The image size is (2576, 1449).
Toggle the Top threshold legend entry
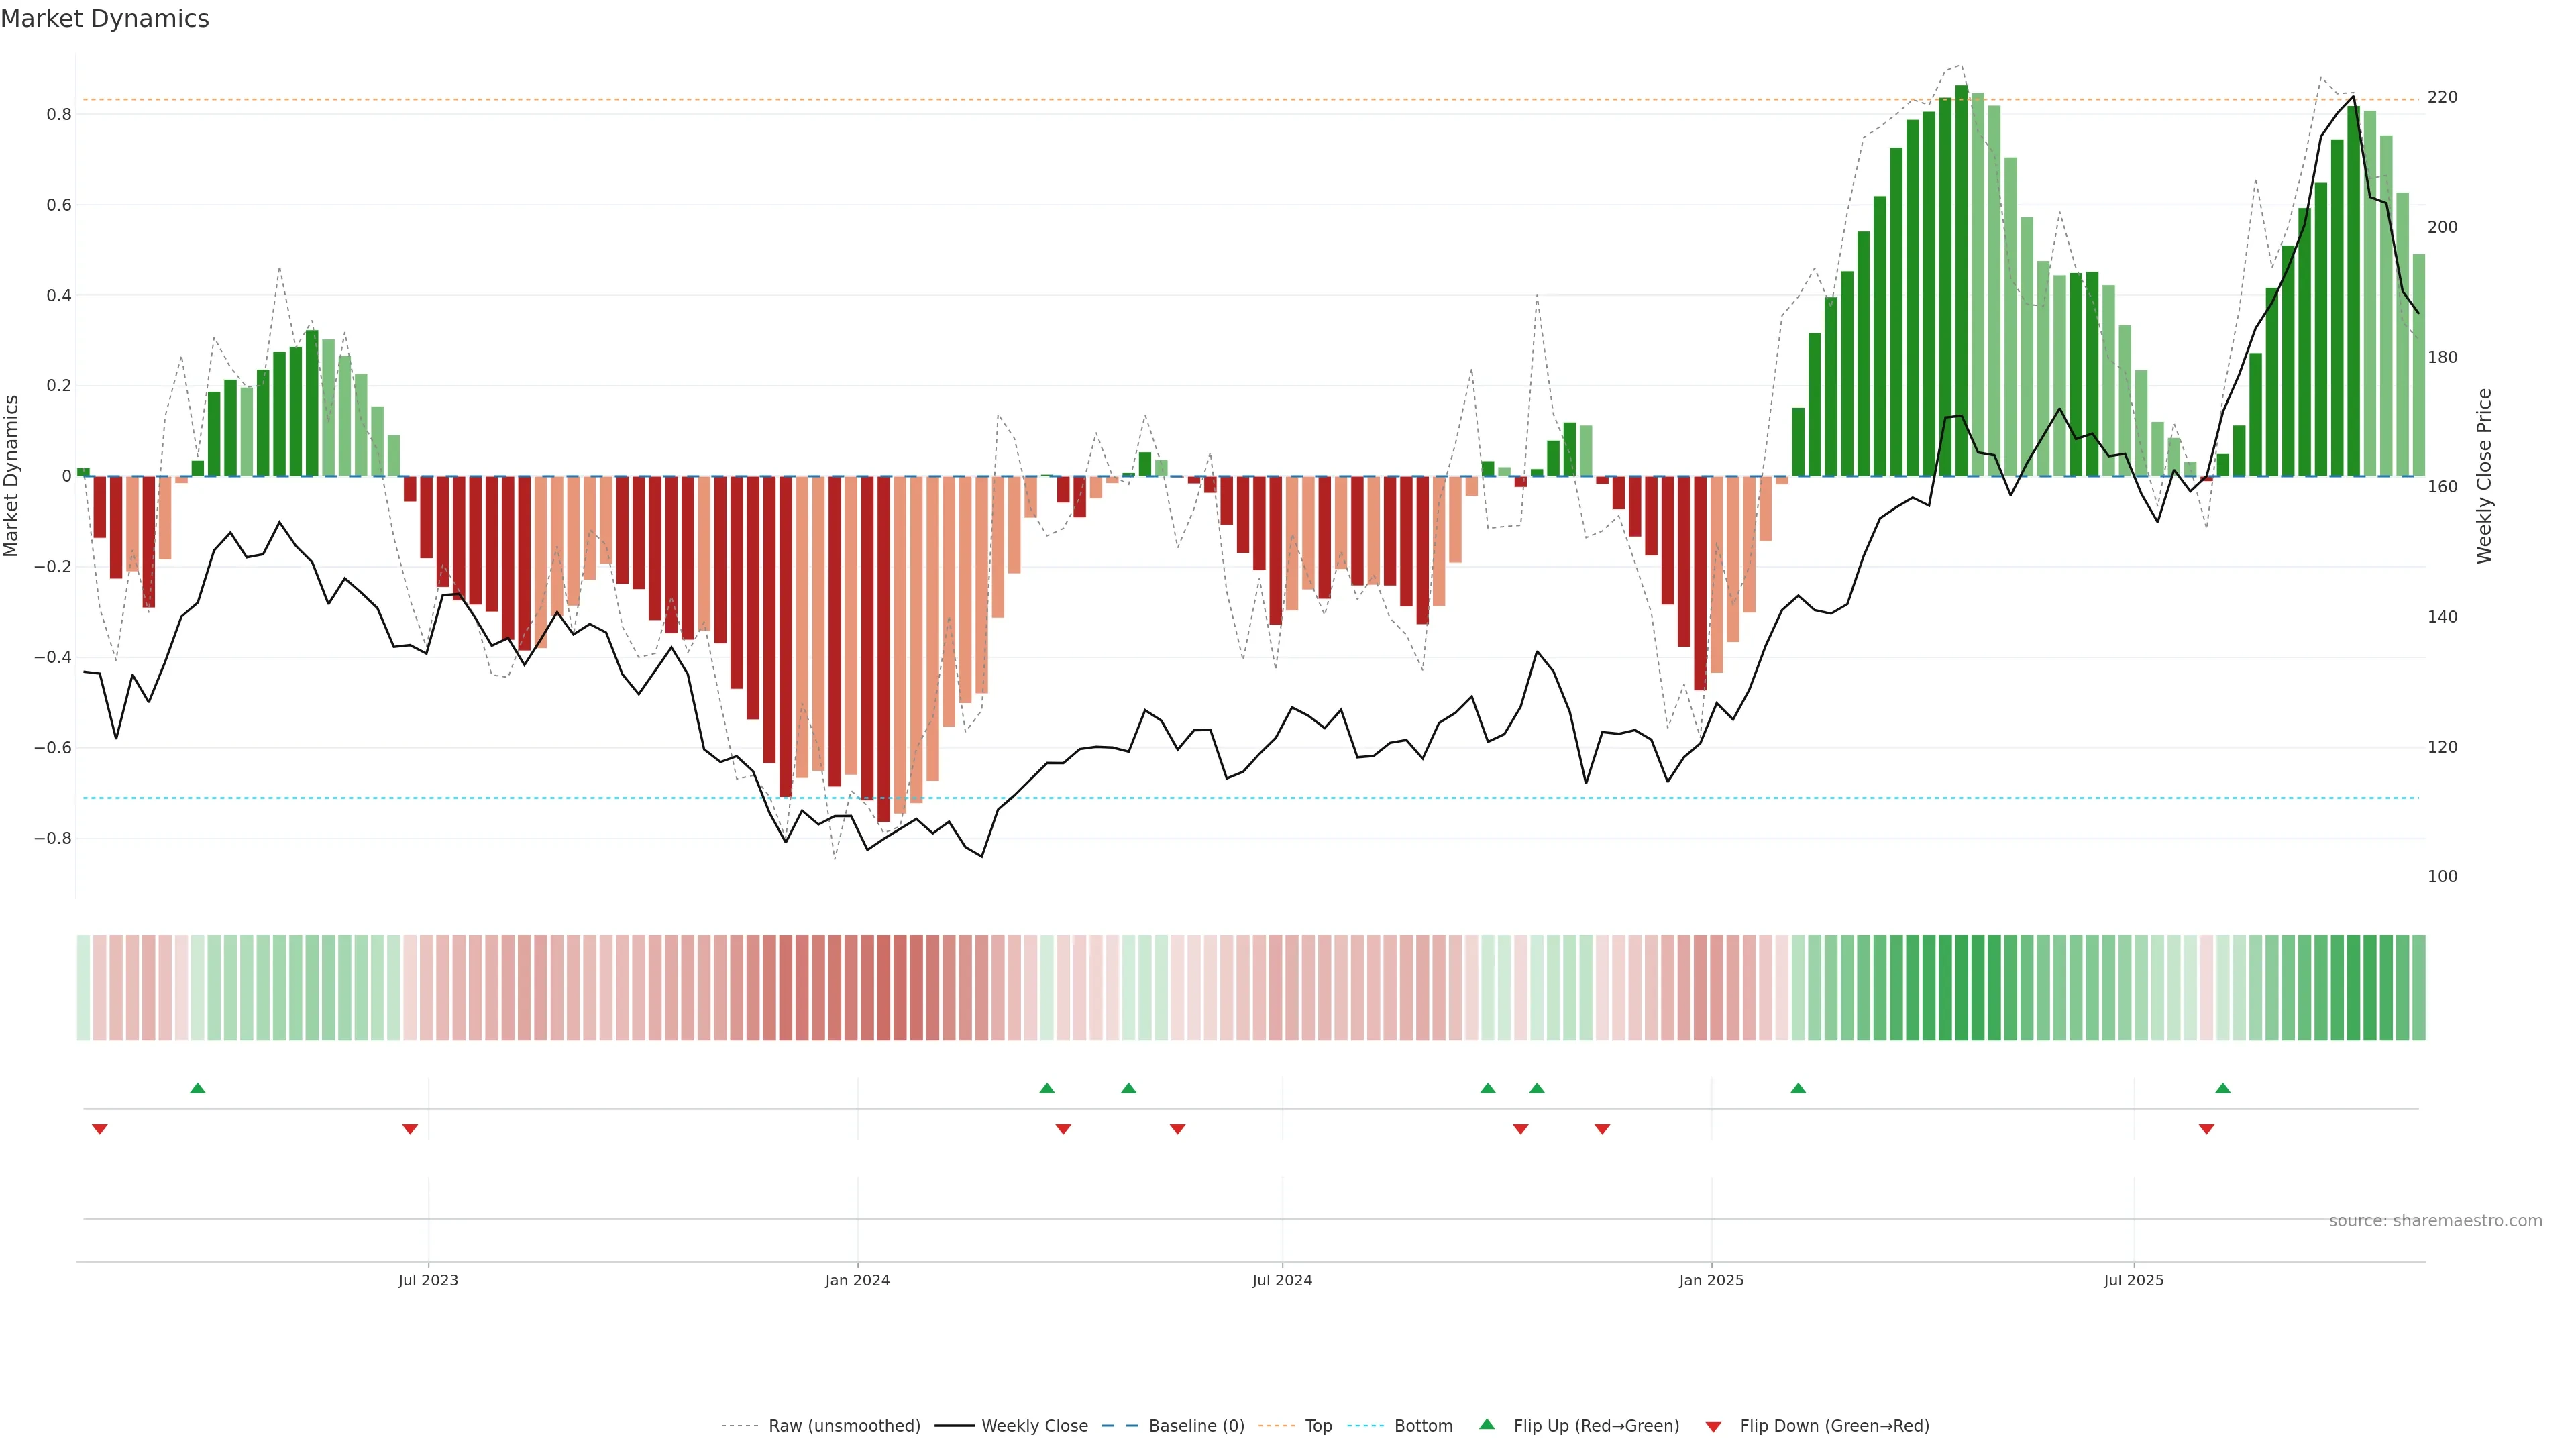click(1318, 1426)
